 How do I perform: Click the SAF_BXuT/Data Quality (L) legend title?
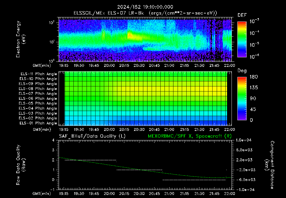(x=92, y=136)
